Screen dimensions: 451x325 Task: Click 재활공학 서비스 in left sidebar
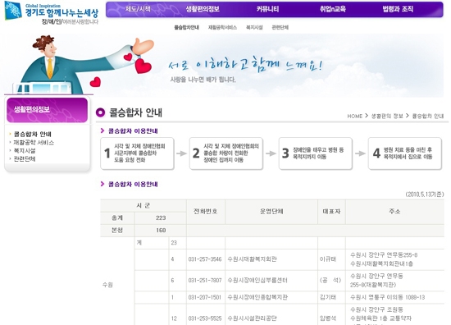click(34, 143)
